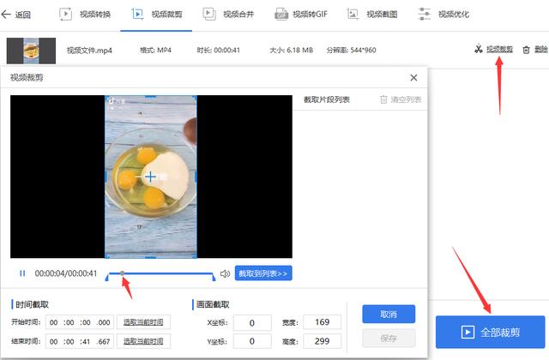Click the 00:00:04/00:00:41 time readout
Viewport: 549px width, 360px height.
[x=66, y=273]
